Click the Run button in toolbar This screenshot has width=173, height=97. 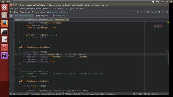pos(138,12)
